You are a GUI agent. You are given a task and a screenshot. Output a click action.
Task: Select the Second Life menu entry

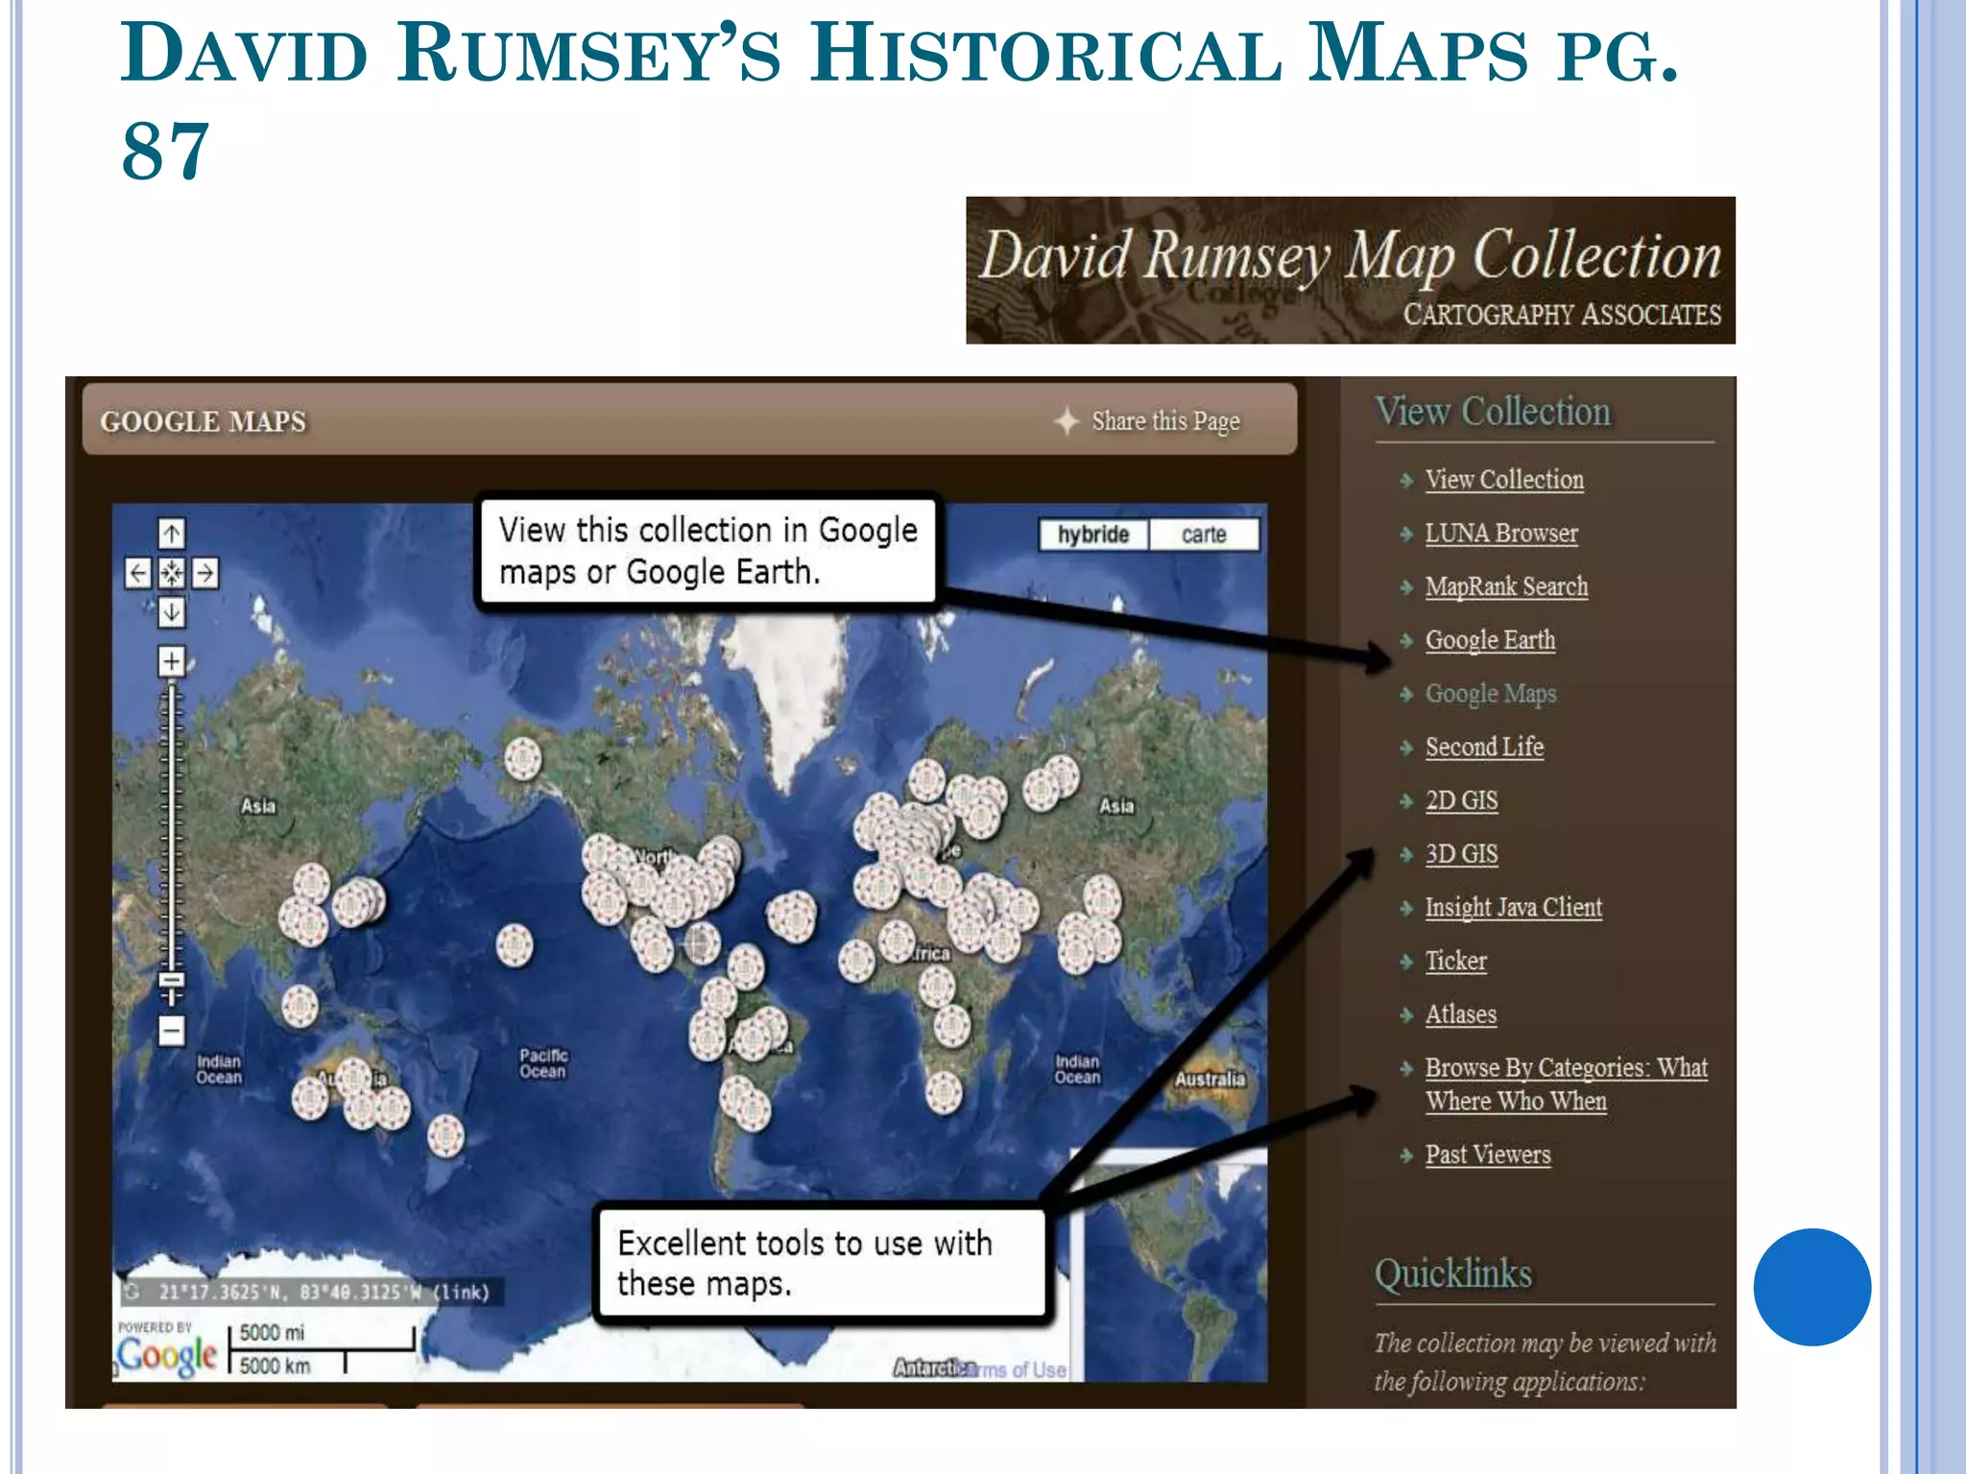pos(1484,748)
